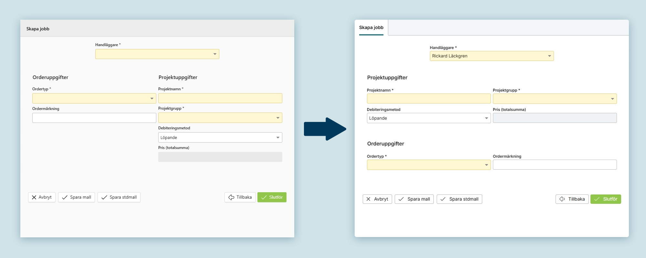Screen dimensions: 646x258
Task: Click Spara mall button in the left form
Action: (x=77, y=197)
